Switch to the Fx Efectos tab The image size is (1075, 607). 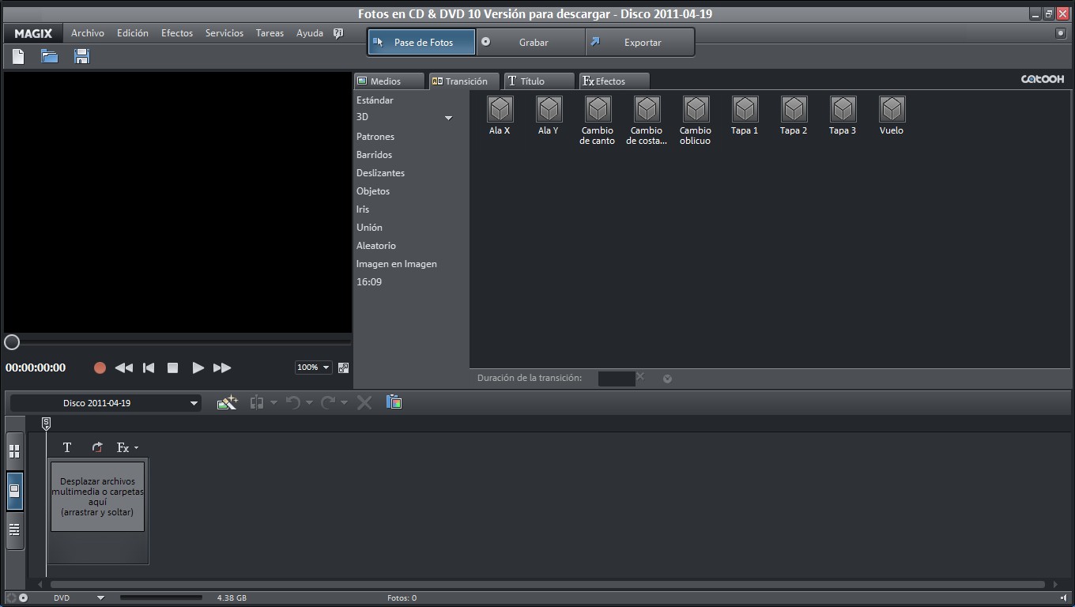tap(614, 81)
